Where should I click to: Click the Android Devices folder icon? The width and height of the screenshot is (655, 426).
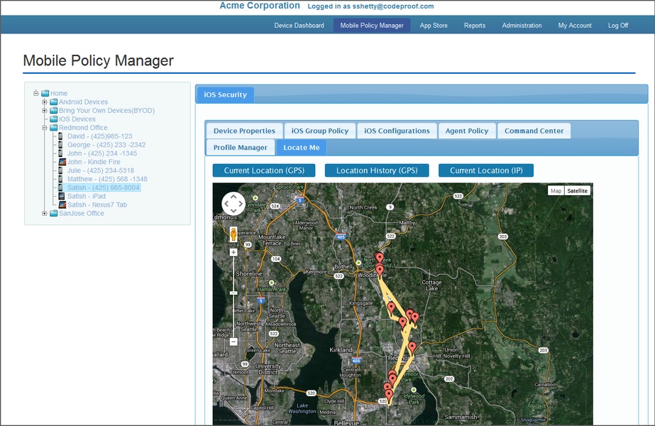(53, 102)
